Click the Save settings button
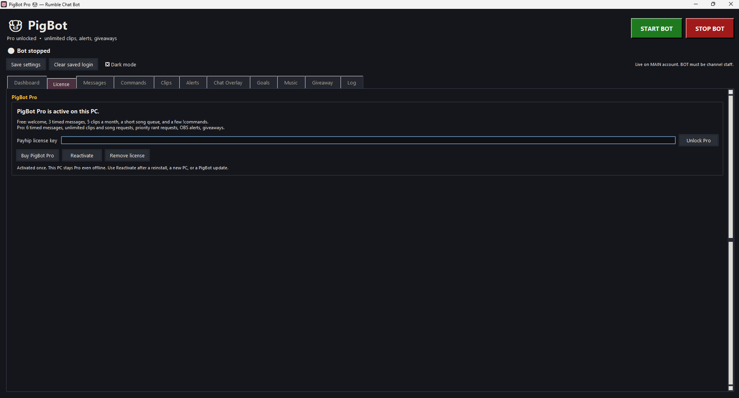739x398 pixels. coord(26,64)
